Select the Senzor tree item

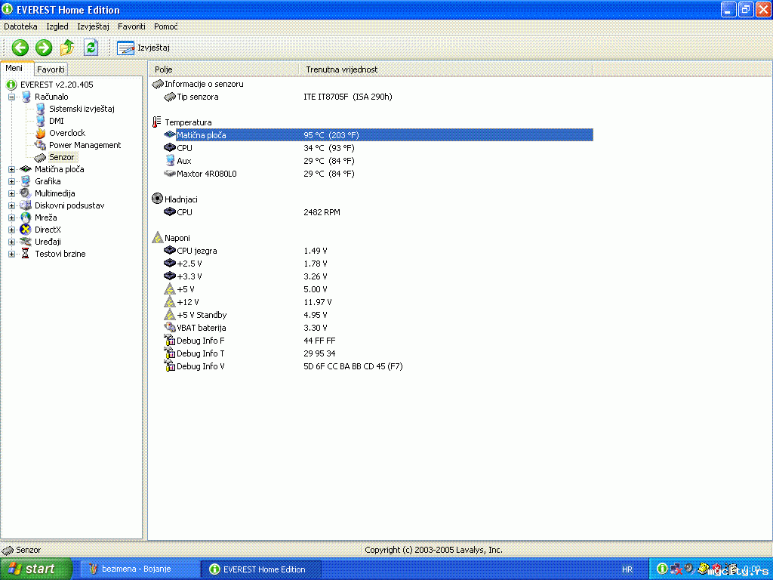click(x=62, y=157)
